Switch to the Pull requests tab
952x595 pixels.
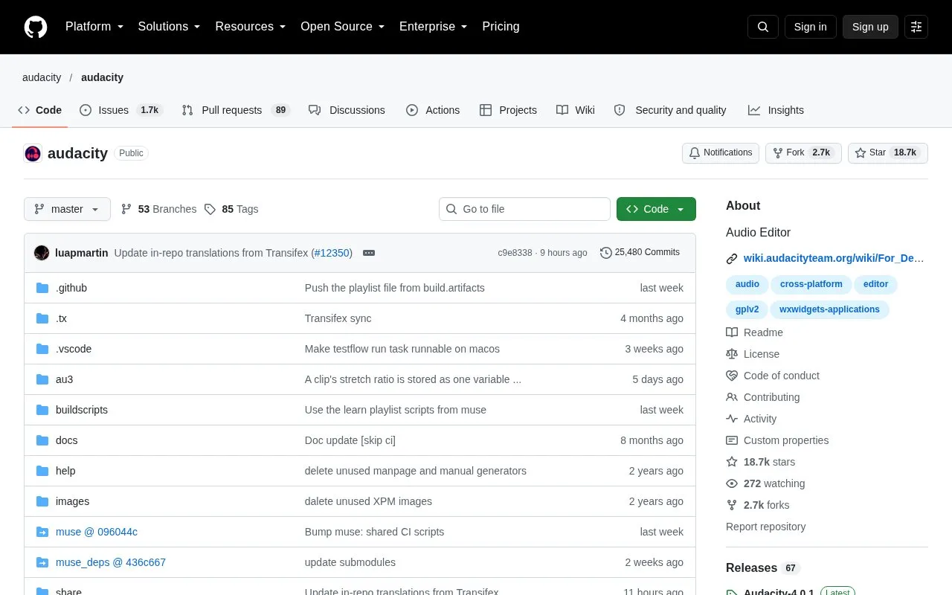tap(235, 110)
